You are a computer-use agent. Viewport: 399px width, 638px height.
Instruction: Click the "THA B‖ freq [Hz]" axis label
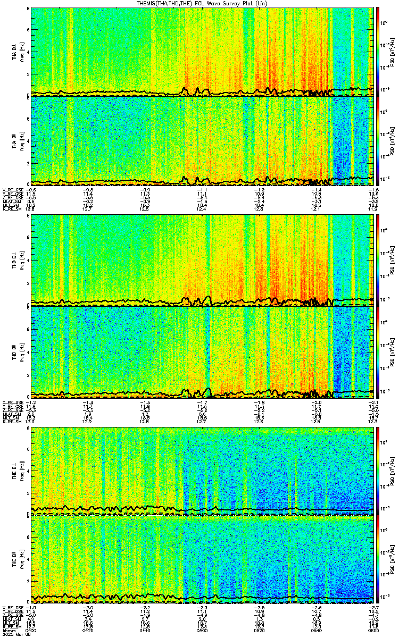click(x=17, y=140)
